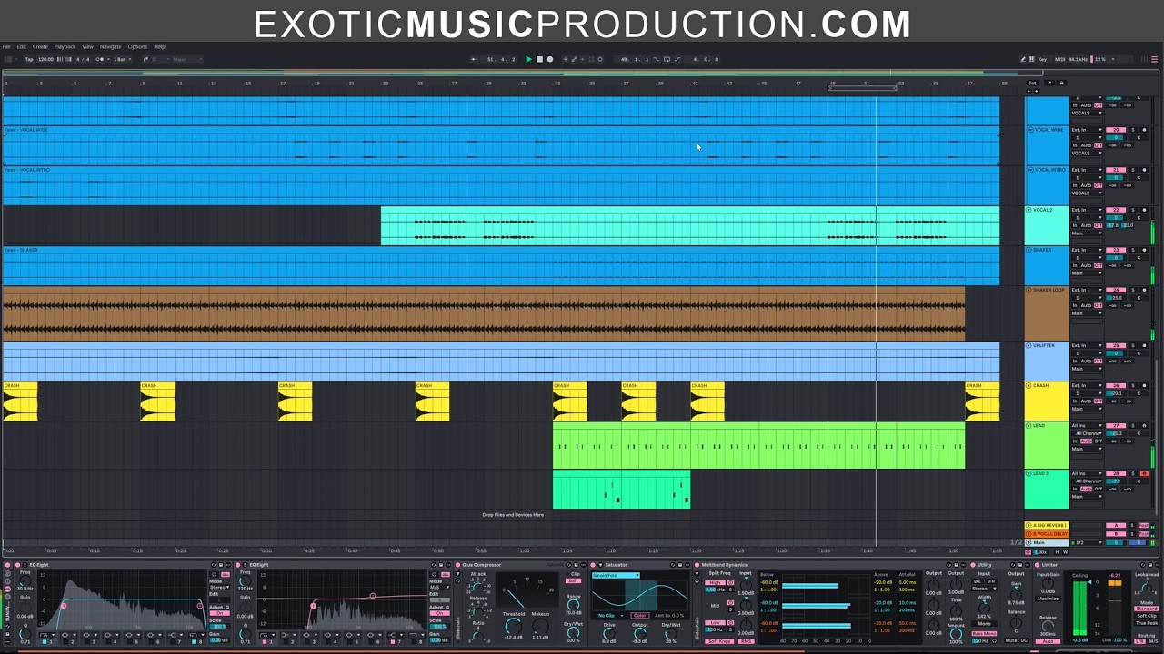Arm the VOCAL INTRO track for recording
This screenshot has height=654, width=1164.
click(x=1144, y=170)
